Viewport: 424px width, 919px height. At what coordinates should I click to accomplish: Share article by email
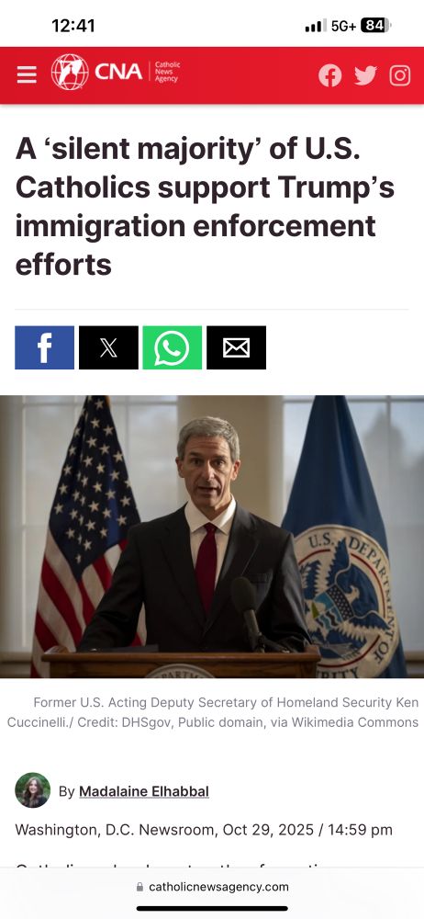pos(236,347)
